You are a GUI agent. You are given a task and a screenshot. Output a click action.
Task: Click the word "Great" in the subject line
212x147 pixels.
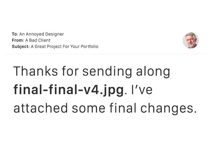pyautogui.click(x=40, y=47)
